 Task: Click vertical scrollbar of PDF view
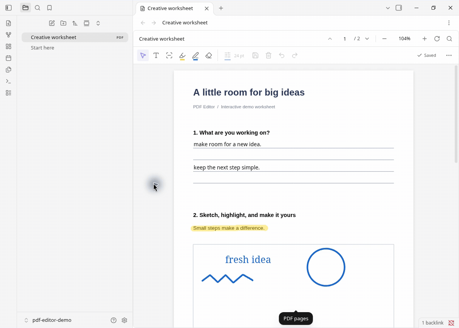456,114
